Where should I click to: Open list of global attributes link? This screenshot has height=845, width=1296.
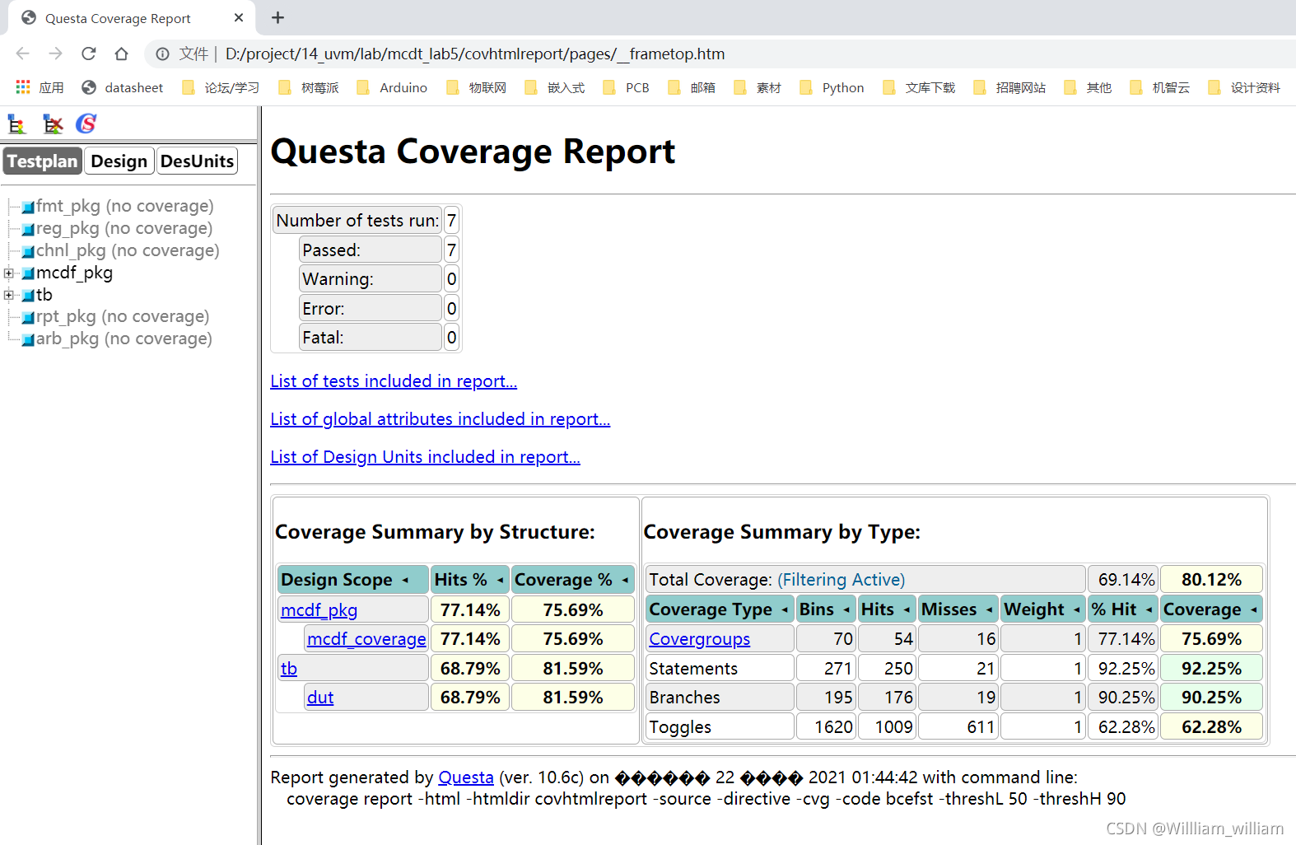441,419
